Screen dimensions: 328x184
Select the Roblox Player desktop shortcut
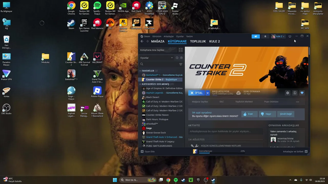click(97, 92)
